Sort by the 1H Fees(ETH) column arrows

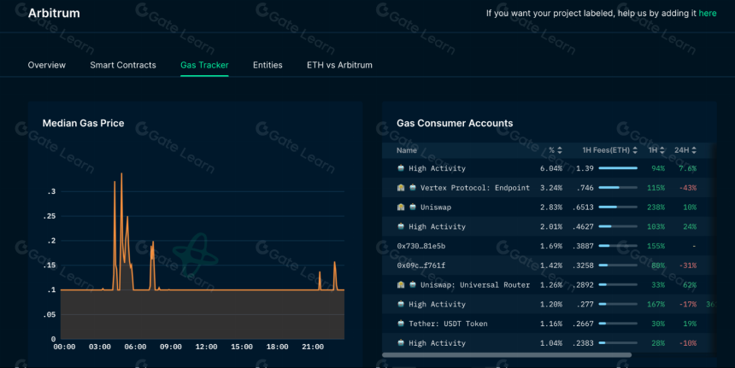tap(635, 150)
